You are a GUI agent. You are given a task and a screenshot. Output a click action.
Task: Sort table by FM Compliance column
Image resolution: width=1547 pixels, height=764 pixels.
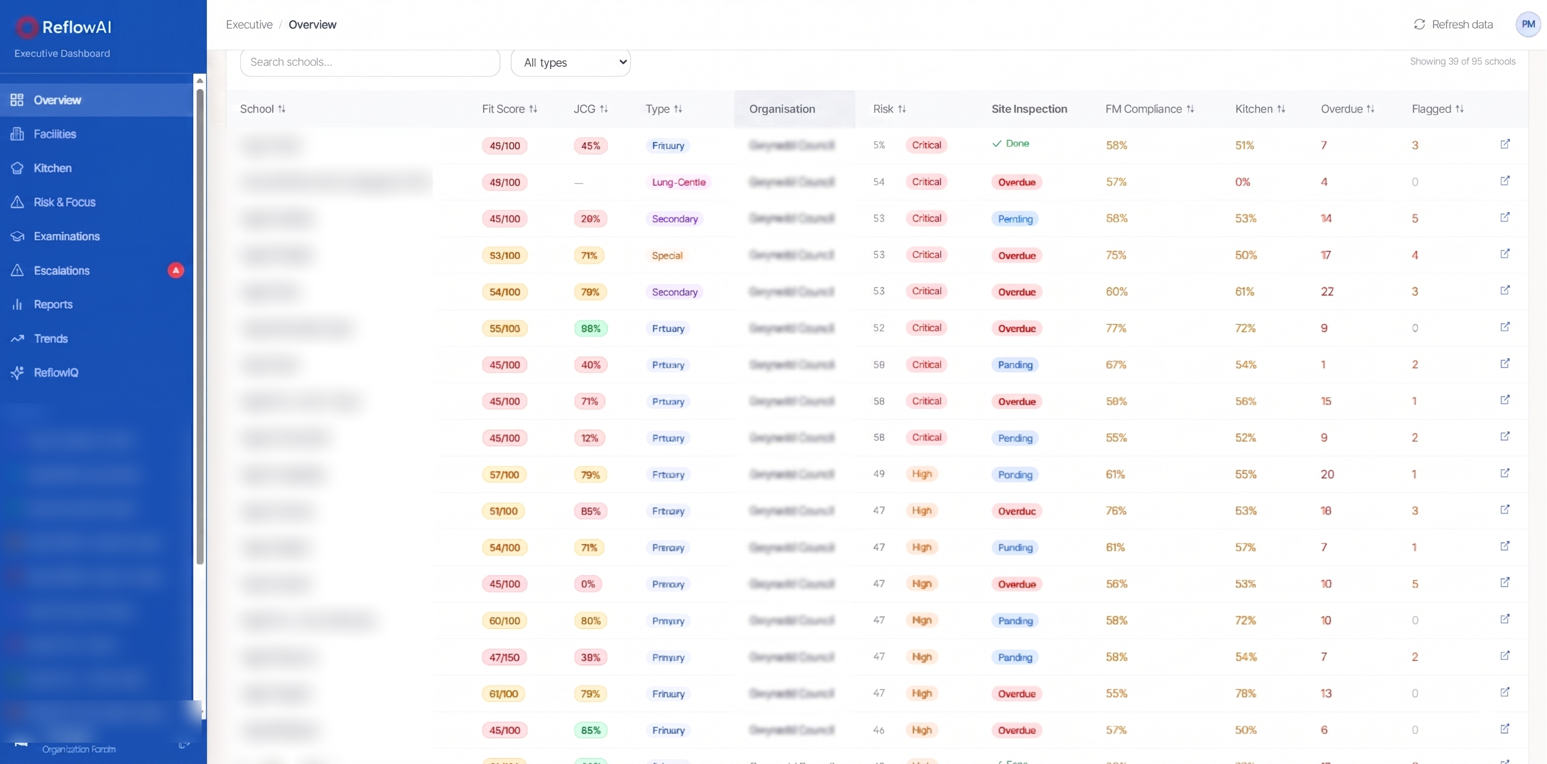click(1150, 109)
